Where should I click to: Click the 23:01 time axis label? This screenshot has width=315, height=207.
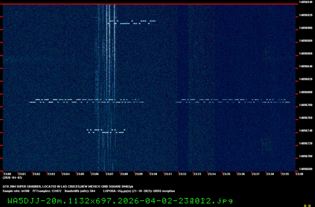(22, 174)
